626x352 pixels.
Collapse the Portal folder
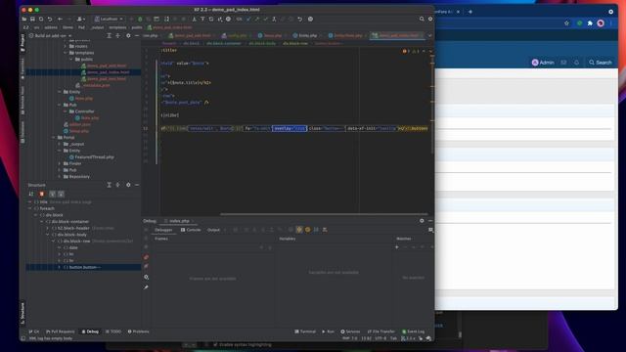[54, 137]
